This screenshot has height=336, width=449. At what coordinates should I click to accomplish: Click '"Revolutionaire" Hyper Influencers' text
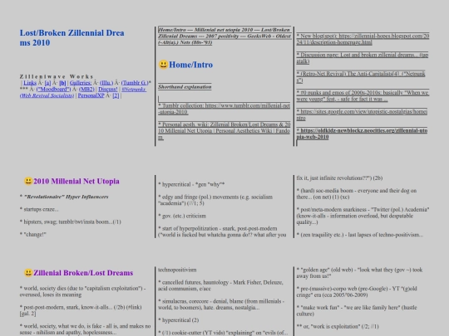tap(67, 197)
